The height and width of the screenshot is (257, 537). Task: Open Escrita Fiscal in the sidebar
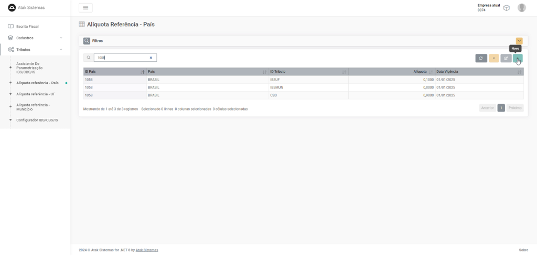pyautogui.click(x=27, y=26)
